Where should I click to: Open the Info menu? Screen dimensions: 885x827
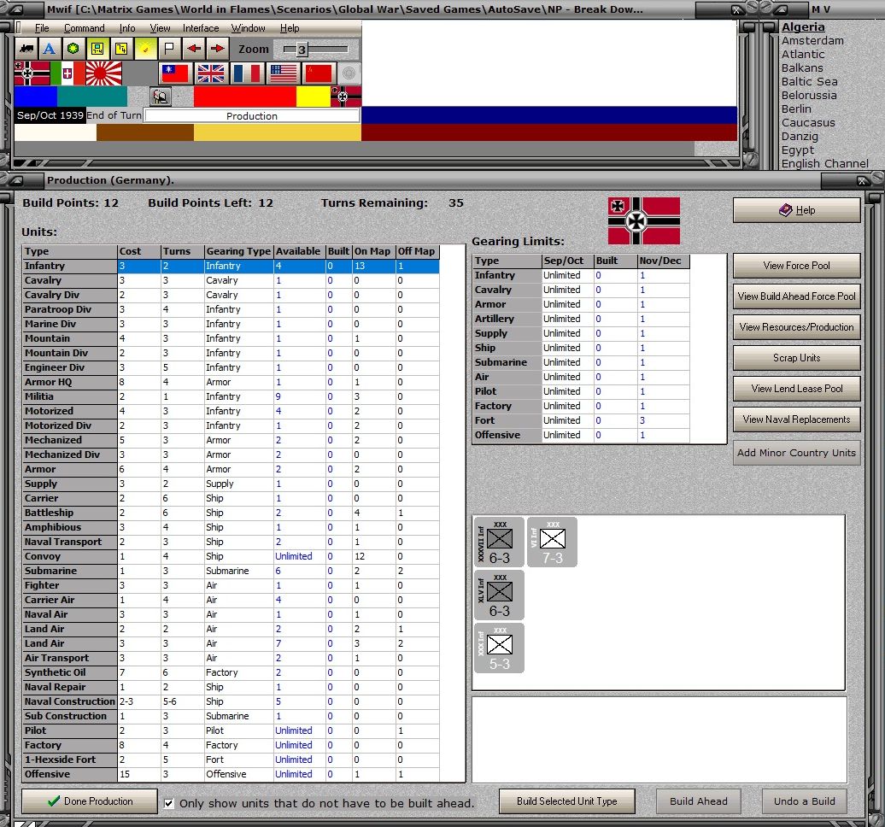[x=127, y=28]
